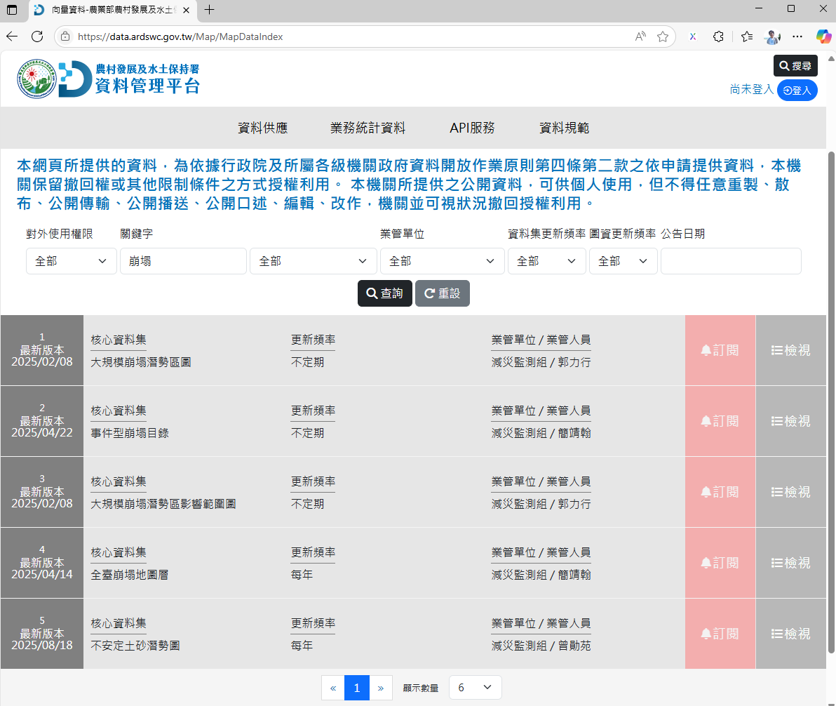Expand the 業管單位 dropdown

coord(442,260)
